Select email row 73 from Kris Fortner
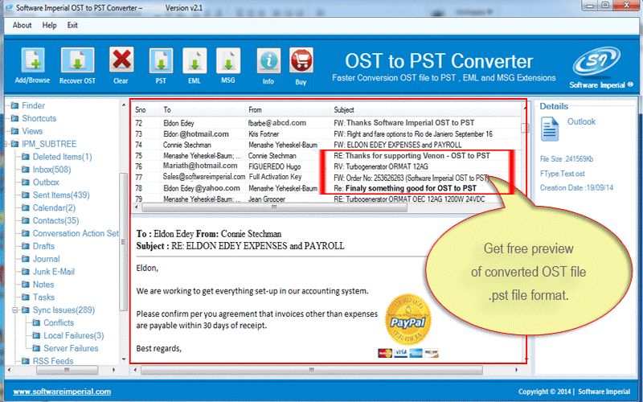This screenshot has width=643, height=402. tap(326, 133)
